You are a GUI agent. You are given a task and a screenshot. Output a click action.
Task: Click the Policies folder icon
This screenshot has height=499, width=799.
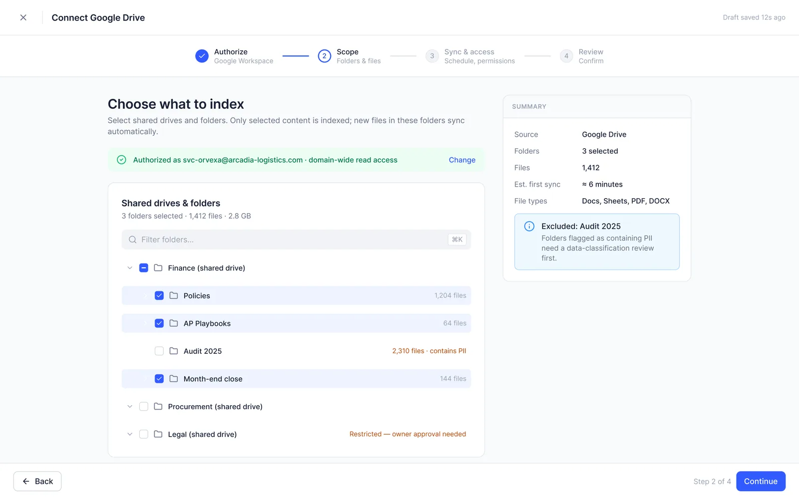click(x=174, y=295)
